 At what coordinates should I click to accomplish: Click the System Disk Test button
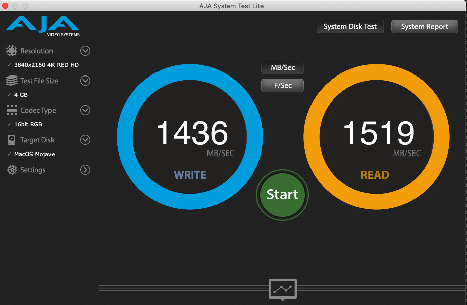(x=350, y=27)
